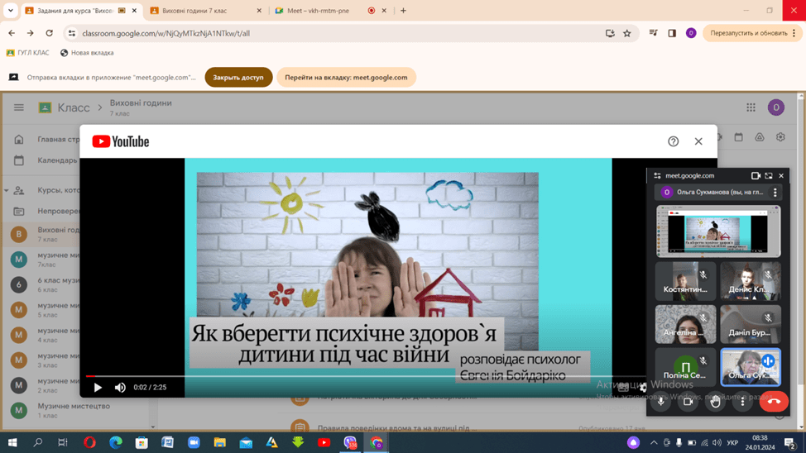The image size is (806, 453).
Task: Toggle camera in Meet mini window
Action: click(x=688, y=402)
